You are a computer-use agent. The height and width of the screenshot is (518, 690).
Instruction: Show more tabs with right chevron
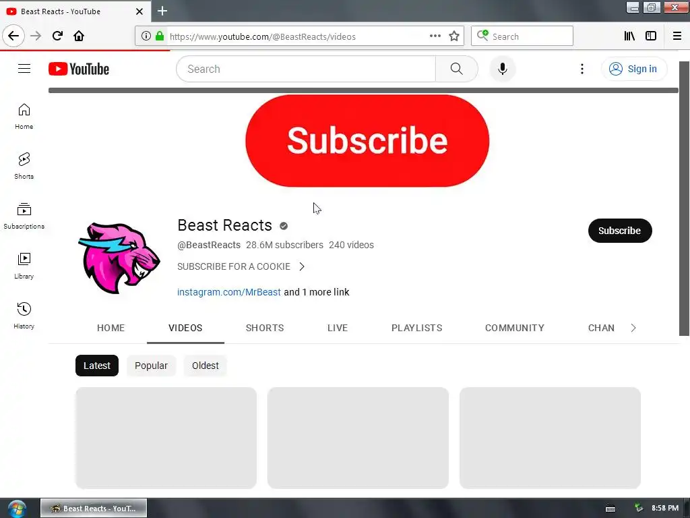point(633,328)
